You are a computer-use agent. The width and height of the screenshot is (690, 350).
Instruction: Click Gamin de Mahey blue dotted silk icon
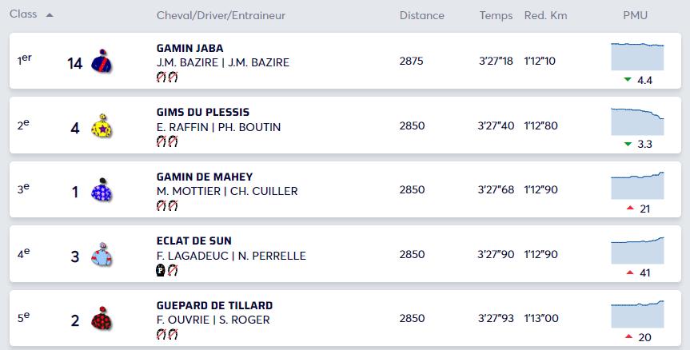102,190
